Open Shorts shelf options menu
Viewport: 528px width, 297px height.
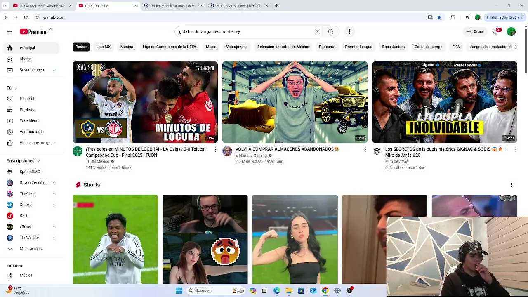[511, 185]
